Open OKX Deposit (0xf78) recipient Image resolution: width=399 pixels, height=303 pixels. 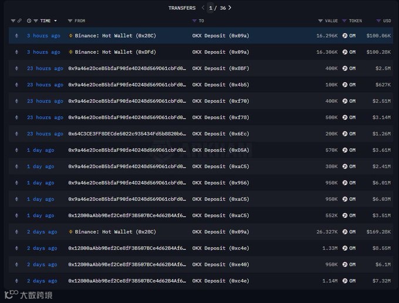pos(221,117)
